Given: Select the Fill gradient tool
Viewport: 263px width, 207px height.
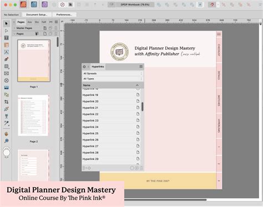Looking at the screenshot, I should (x=7, y=109).
